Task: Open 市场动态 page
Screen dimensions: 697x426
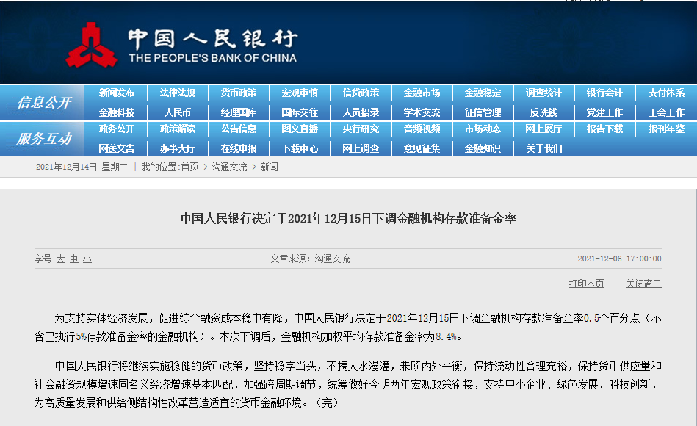Action: [x=483, y=129]
